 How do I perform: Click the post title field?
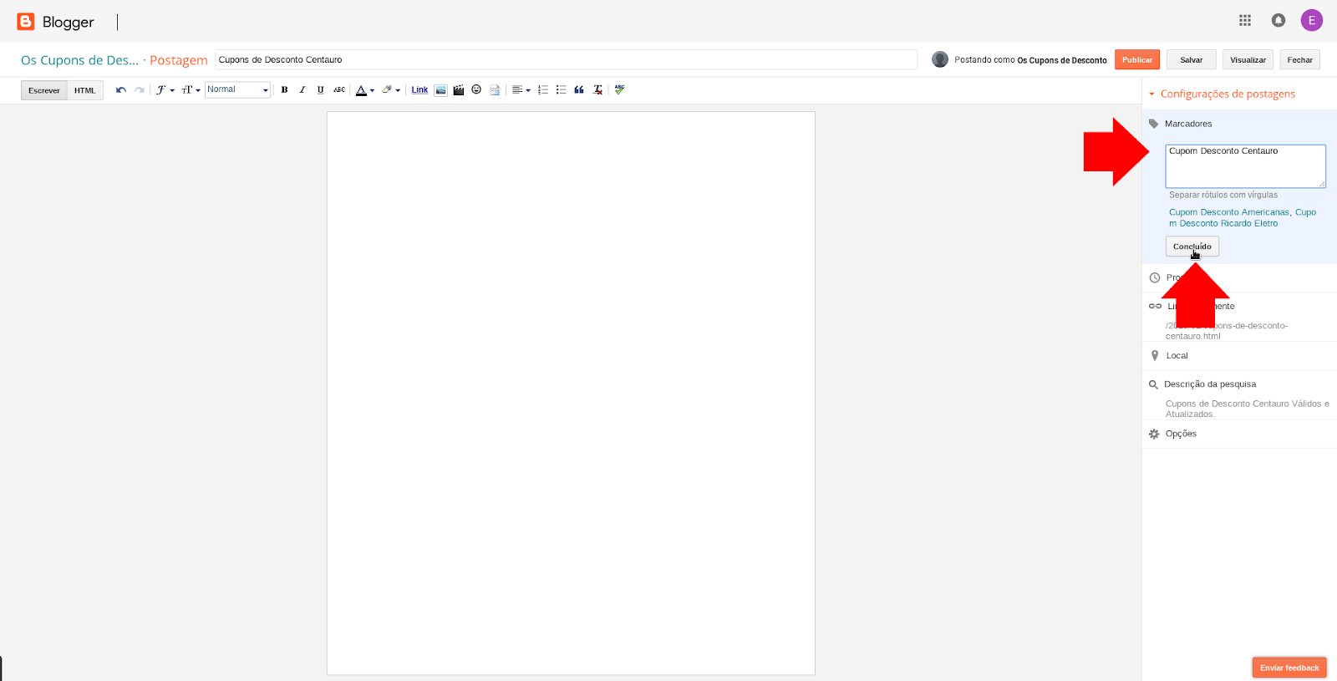[567, 59]
